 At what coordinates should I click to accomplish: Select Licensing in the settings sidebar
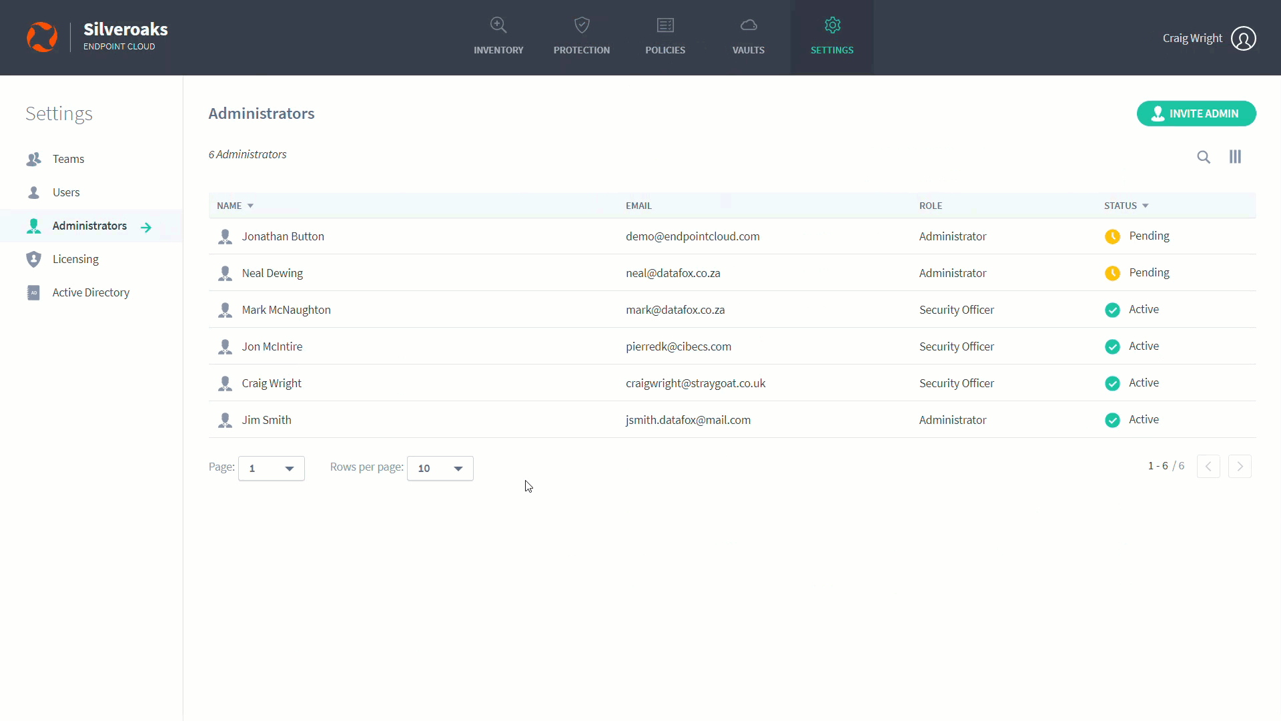click(x=75, y=259)
